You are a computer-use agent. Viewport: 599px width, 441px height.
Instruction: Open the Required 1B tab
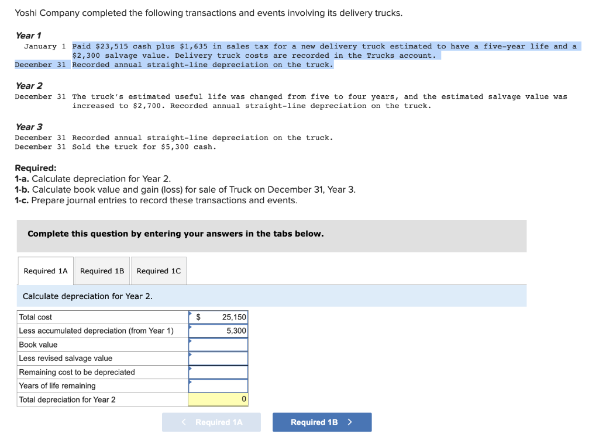pos(102,271)
